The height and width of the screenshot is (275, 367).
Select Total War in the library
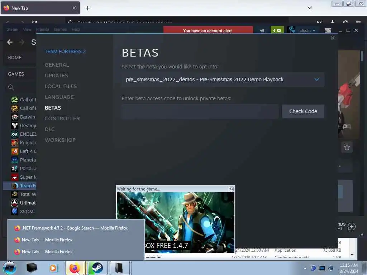tap(24, 194)
